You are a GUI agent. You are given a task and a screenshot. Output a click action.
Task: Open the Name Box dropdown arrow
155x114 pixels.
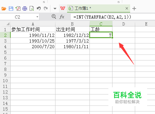(37, 17)
